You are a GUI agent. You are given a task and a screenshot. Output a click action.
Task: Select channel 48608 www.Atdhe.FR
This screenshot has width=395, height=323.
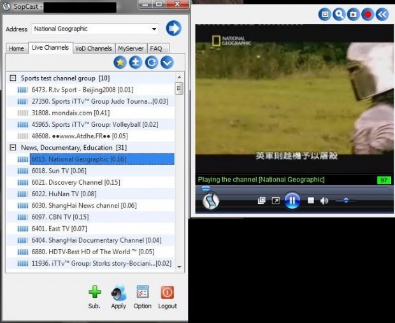coord(90,136)
